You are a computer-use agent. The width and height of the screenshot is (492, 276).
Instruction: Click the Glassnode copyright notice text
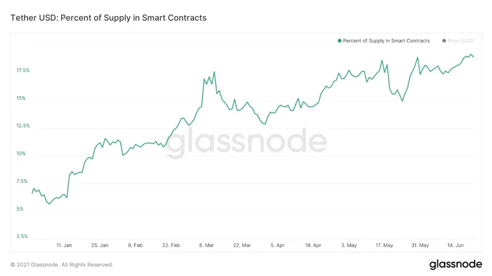(x=61, y=265)
